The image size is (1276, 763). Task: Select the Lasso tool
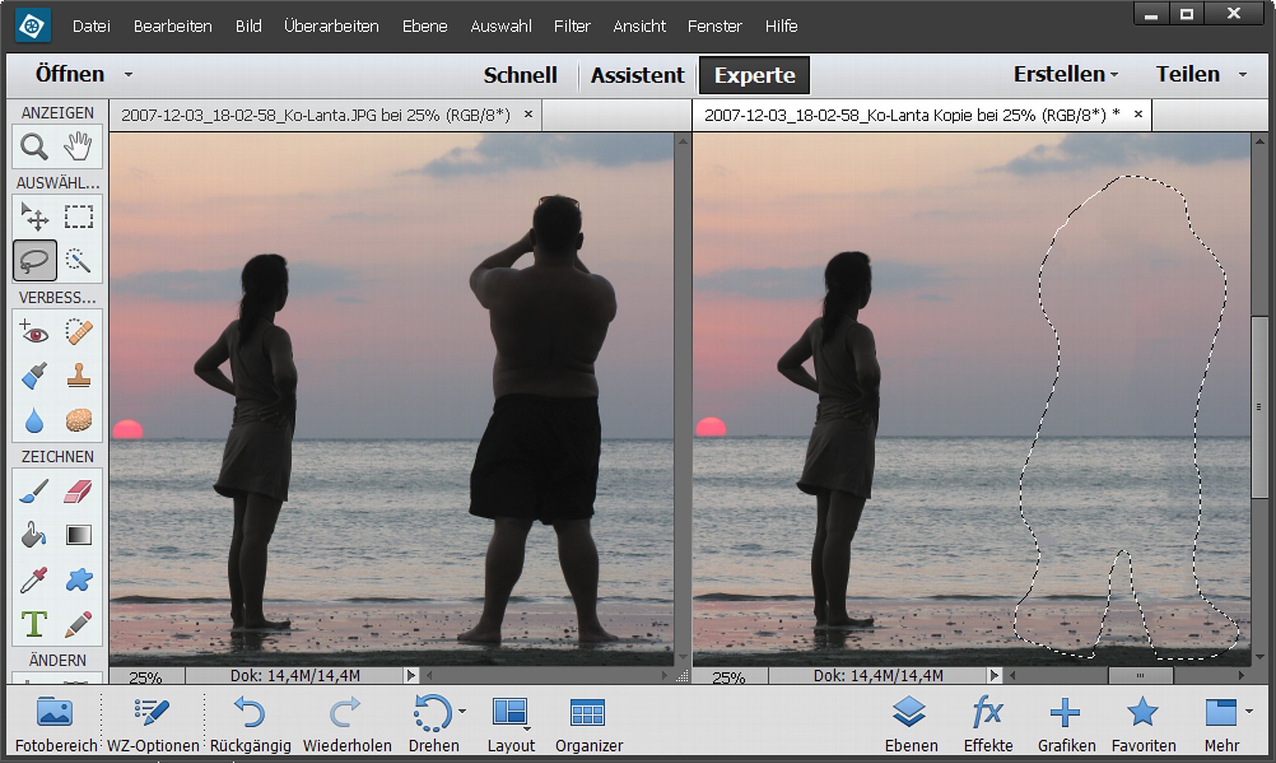pyautogui.click(x=34, y=260)
